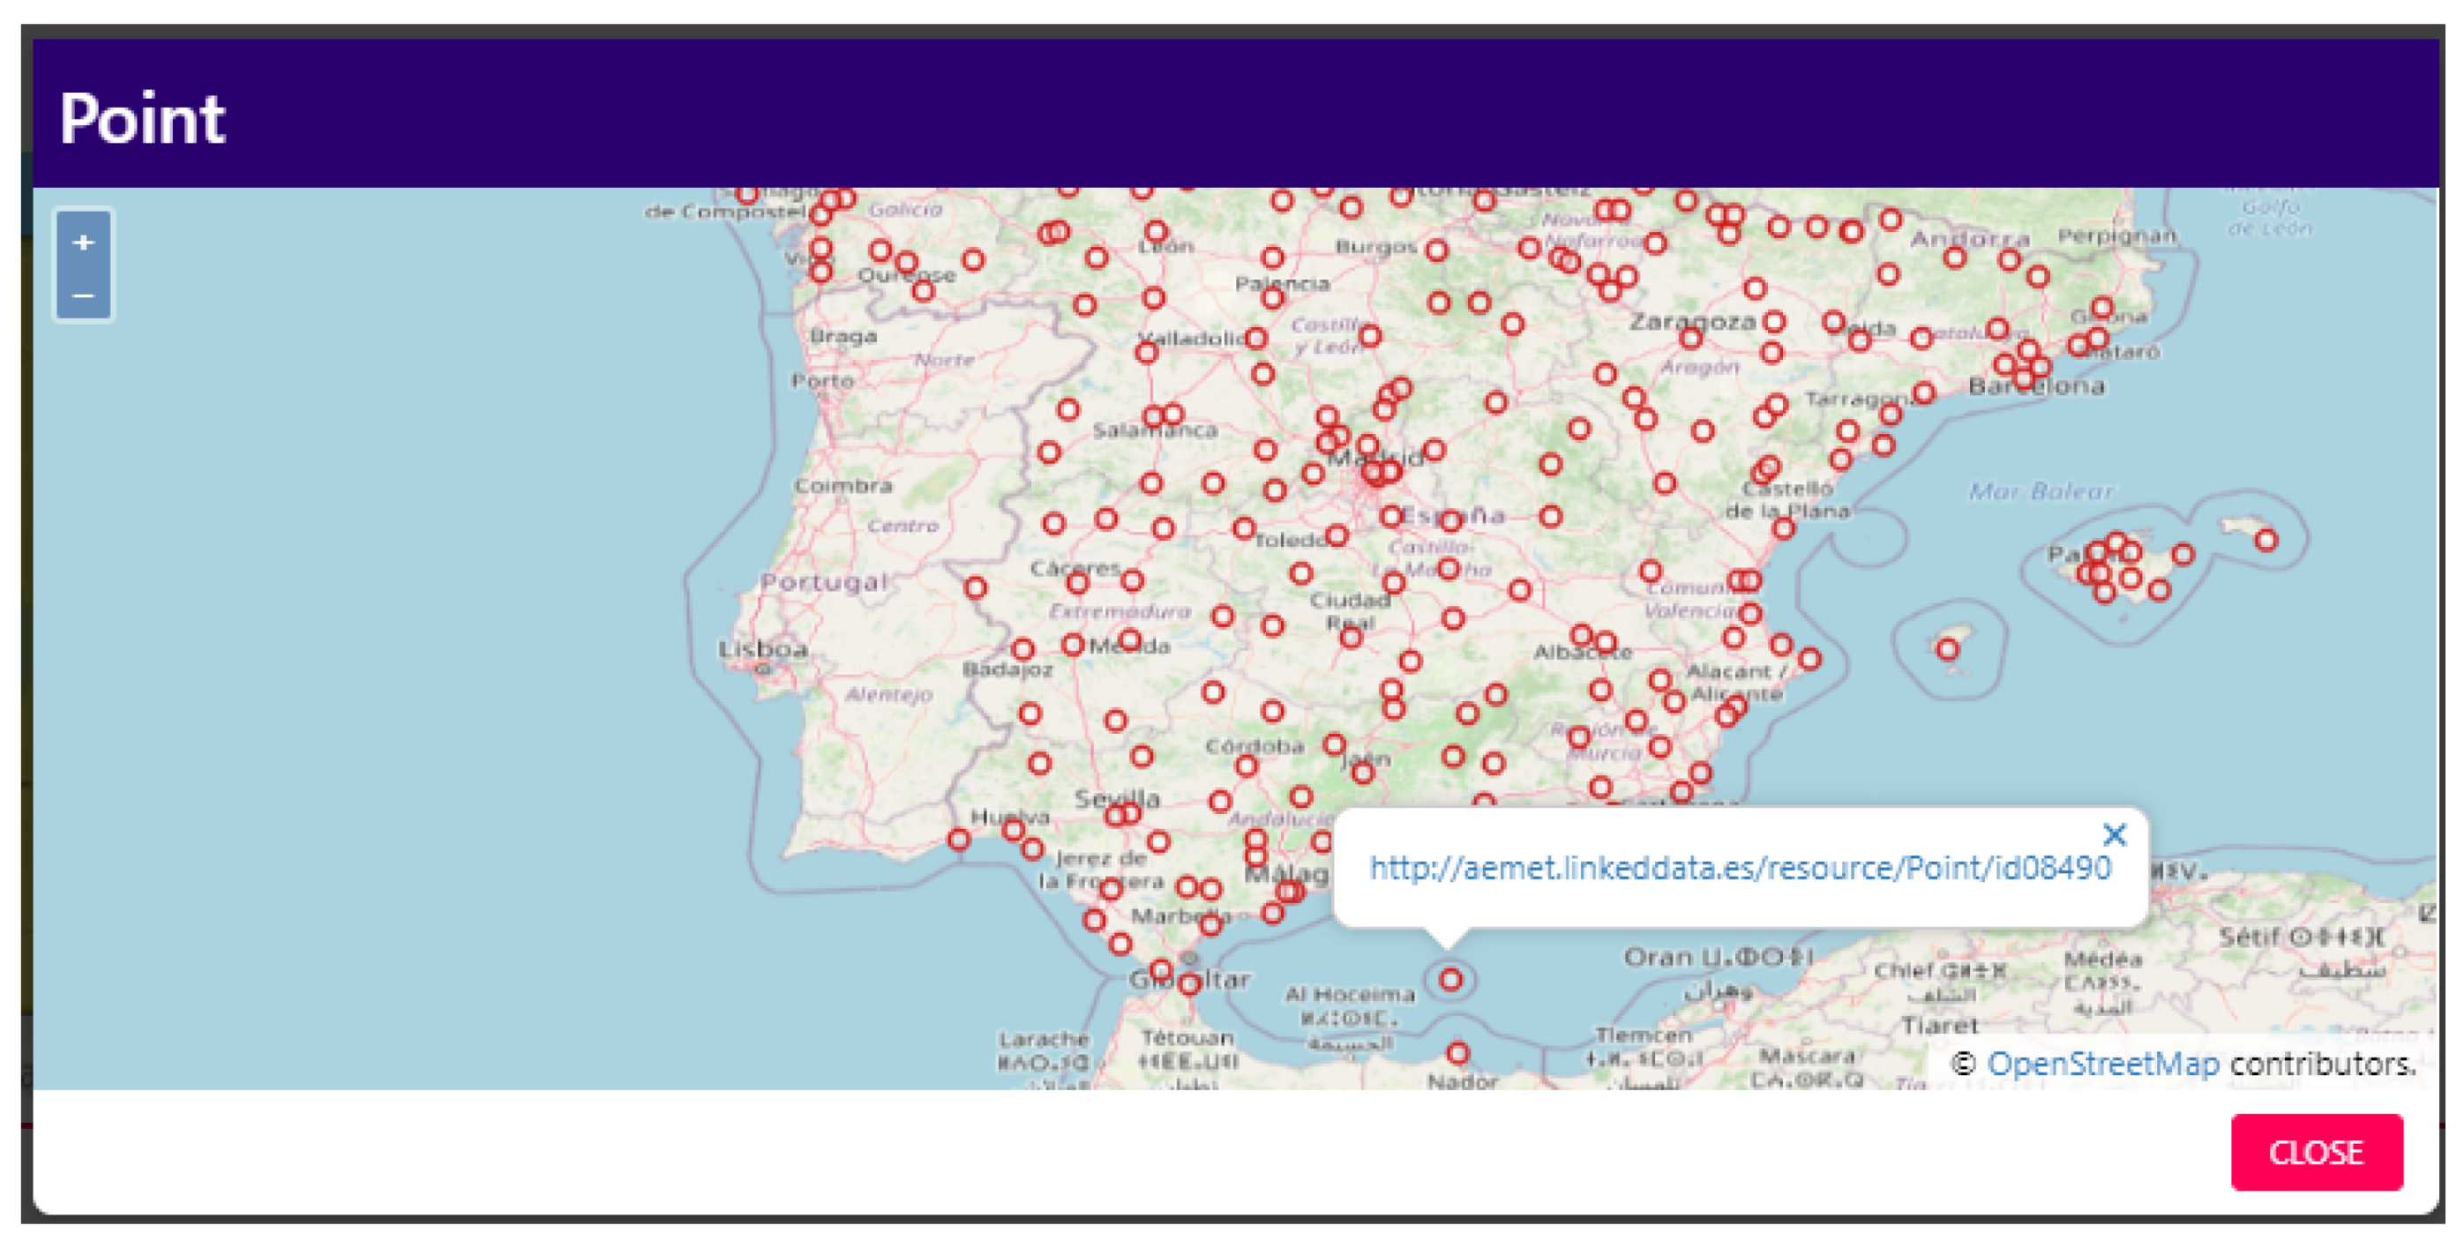This screenshot has height=1248, width=2464.
Task: Select the marker directly below the popup pointer
Action: click(1450, 979)
